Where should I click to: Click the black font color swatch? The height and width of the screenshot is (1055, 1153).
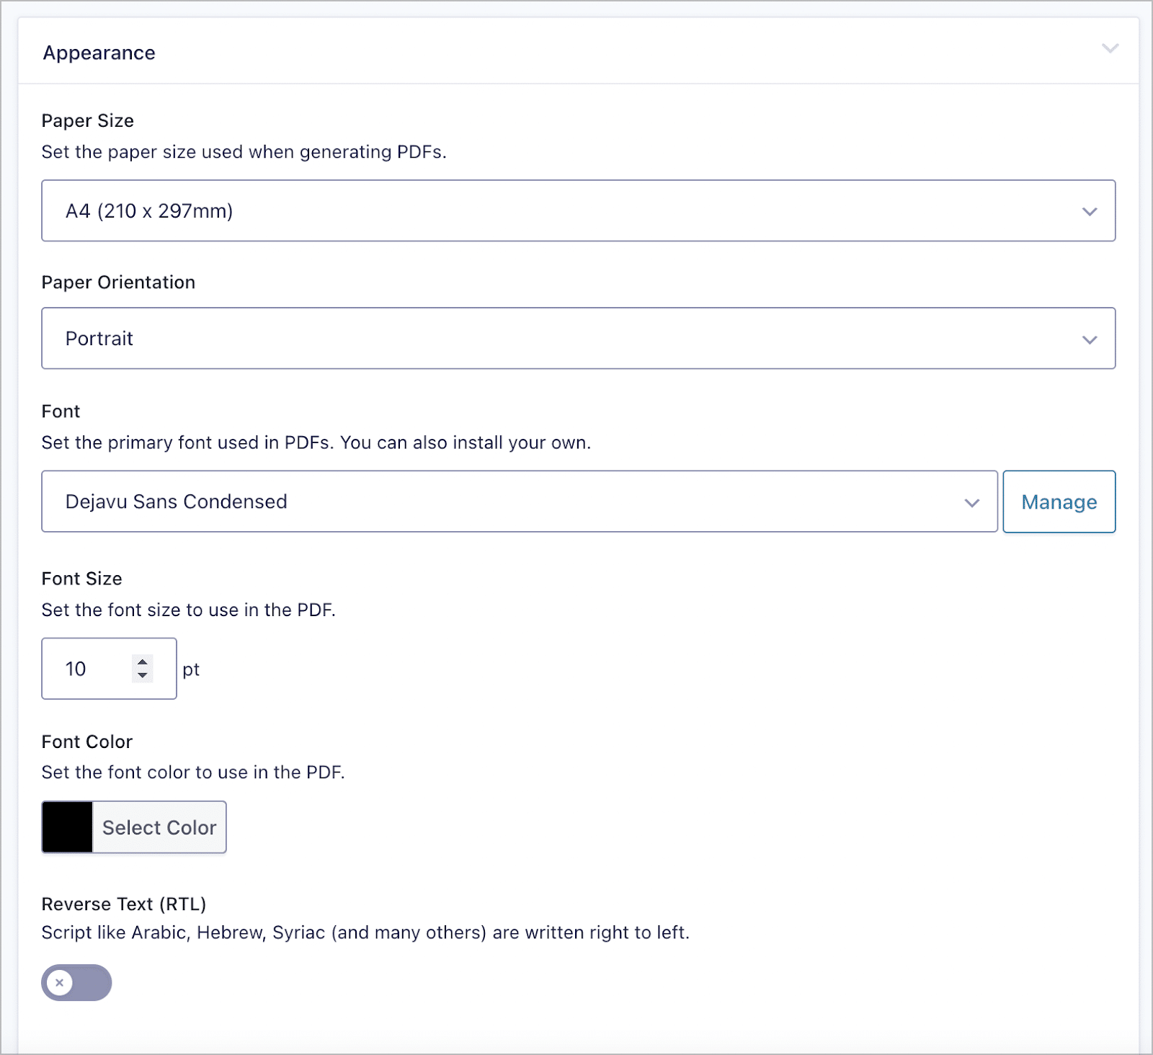pyautogui.click(x=67, y=827)
